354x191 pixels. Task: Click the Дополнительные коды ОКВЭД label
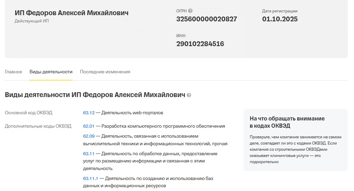tap(38, 126)
